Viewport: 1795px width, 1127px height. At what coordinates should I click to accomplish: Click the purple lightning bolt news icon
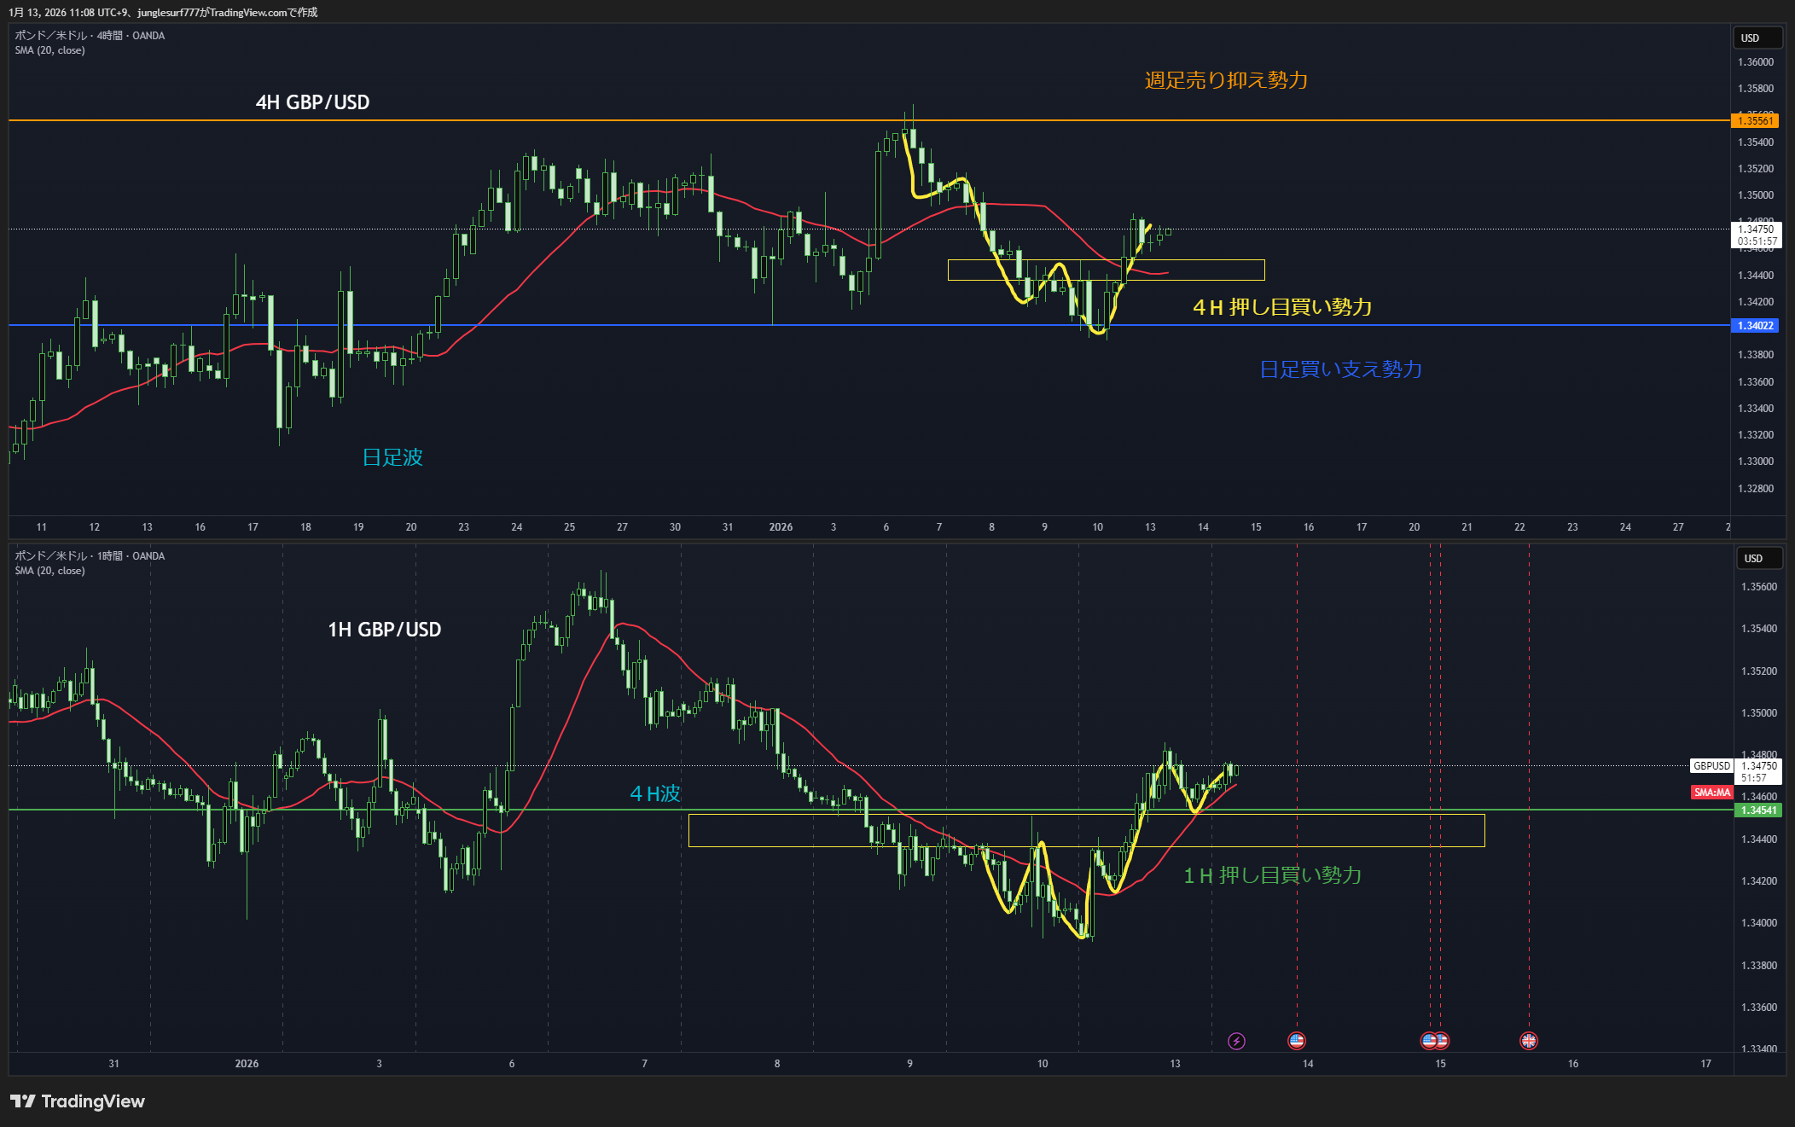pyautogui.click(x=1236, y=1041)
